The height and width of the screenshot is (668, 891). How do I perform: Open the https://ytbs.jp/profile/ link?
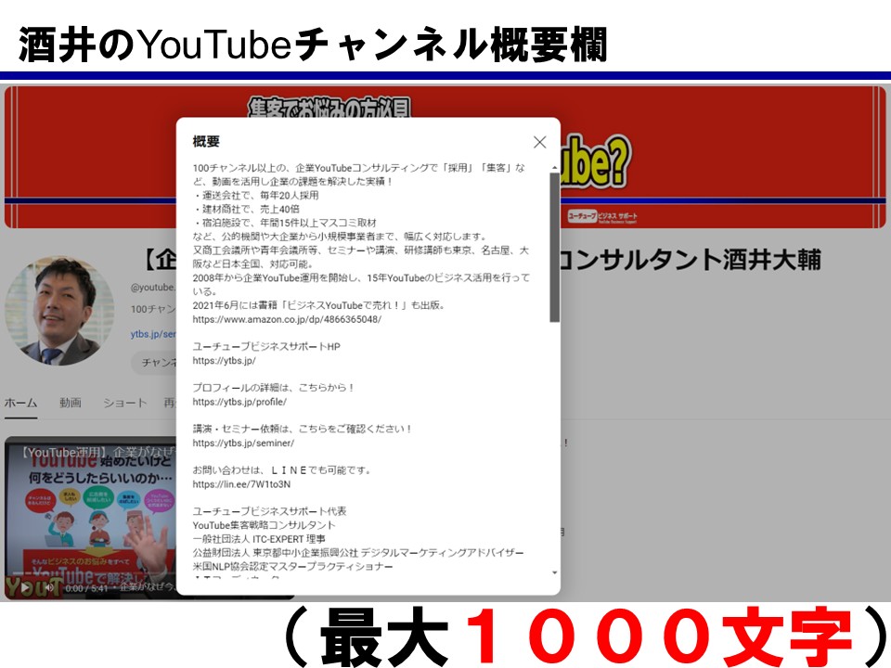coord(239,402)
